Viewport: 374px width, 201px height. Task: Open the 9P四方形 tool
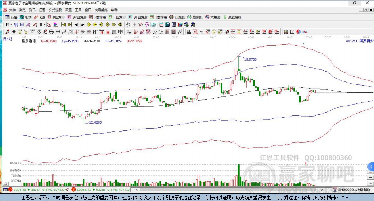(77, 17)
